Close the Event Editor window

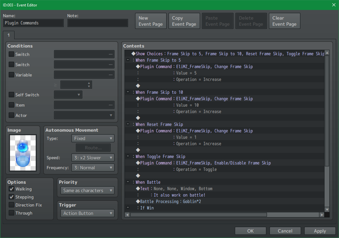(334, 5)
